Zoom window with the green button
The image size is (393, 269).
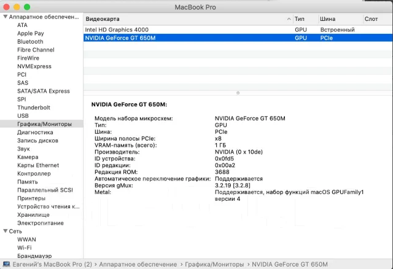coord(27,7)
